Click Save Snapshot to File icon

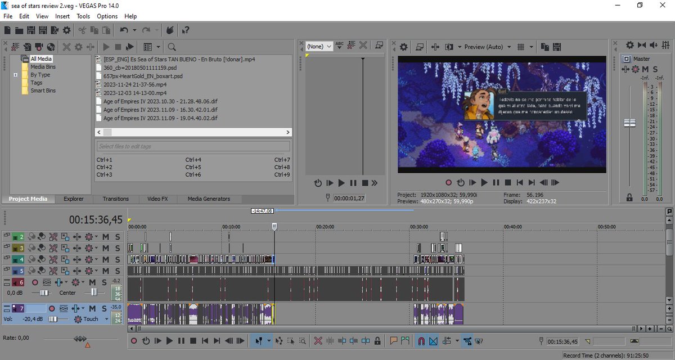557,47
